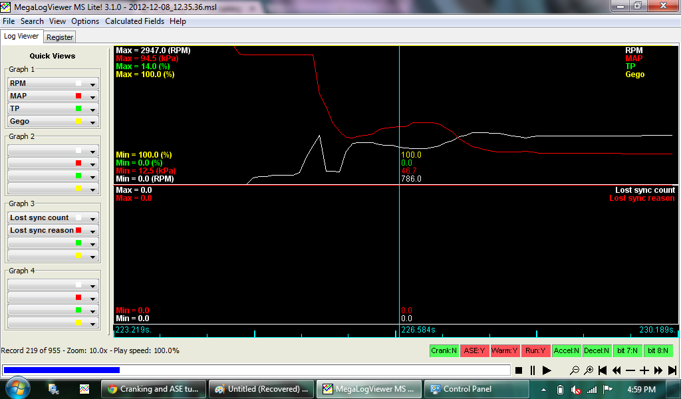Open the Options menu
The width and height of the screenshot is (681, 399).
coord(85,21)
